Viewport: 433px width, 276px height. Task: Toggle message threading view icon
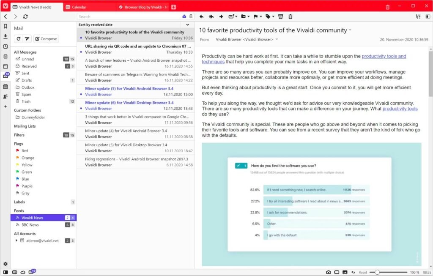click(x=418, y=16)
